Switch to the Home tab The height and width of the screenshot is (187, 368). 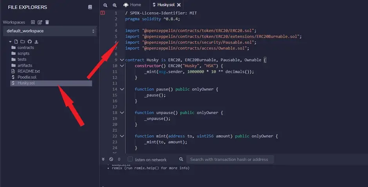point(132,5)
